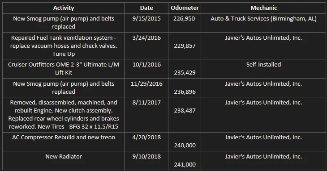This screenshot has height=171, width=327.
Task: Click the Odometer column header
Action: 185,8
